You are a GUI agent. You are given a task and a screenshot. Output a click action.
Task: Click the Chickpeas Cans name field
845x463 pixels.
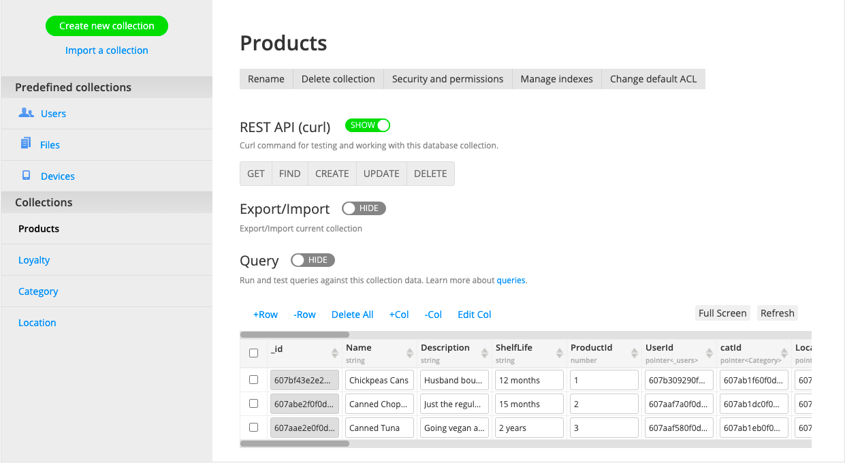(x=380, y=380)
